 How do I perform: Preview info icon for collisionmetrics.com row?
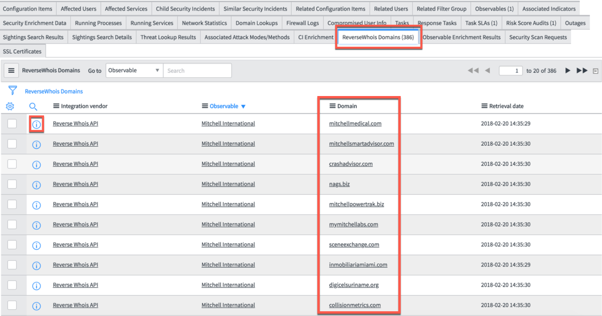pyautogui.click(x=36, y=306)
